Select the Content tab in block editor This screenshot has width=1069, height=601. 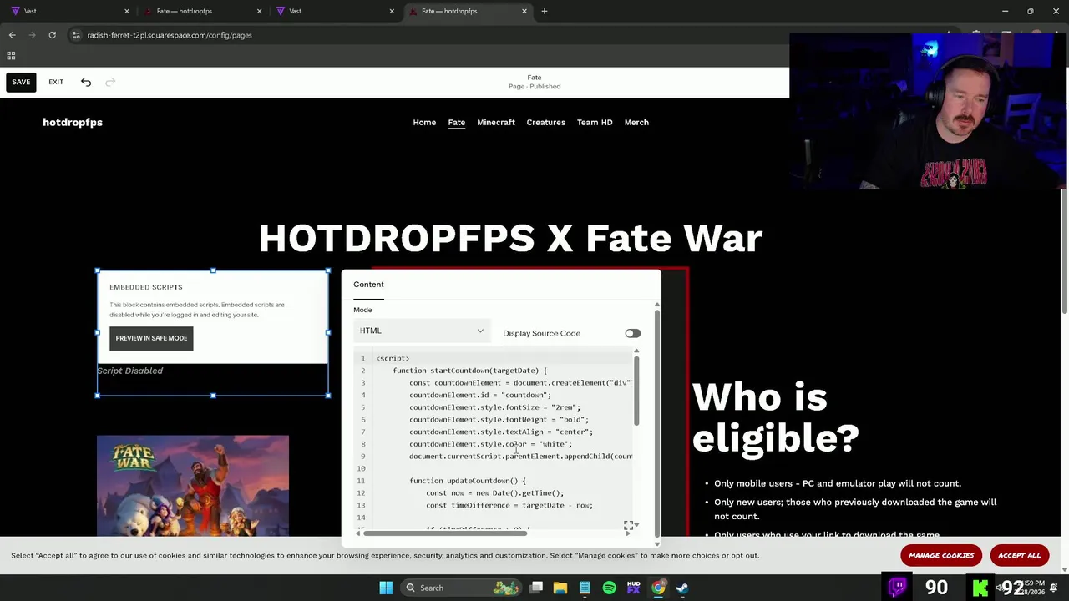[x=368, y=285]
